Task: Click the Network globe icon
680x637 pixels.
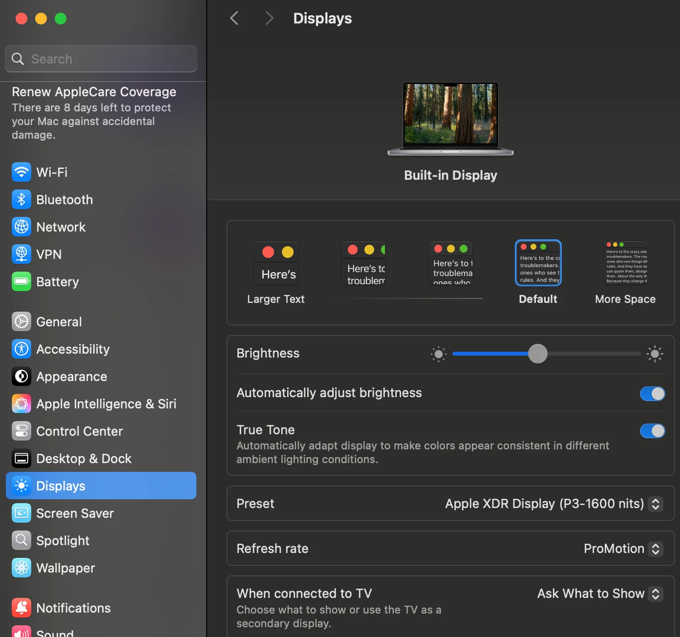Action: pyautogui.click(x=21, y=227)
